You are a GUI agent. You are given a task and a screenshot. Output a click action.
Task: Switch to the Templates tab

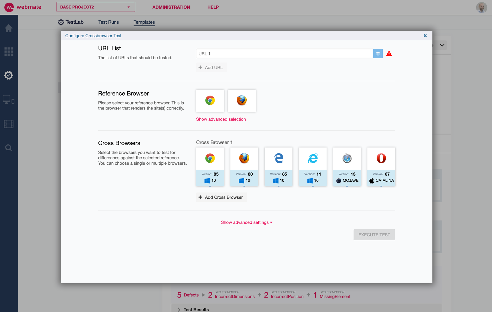(x=144, y=22)
